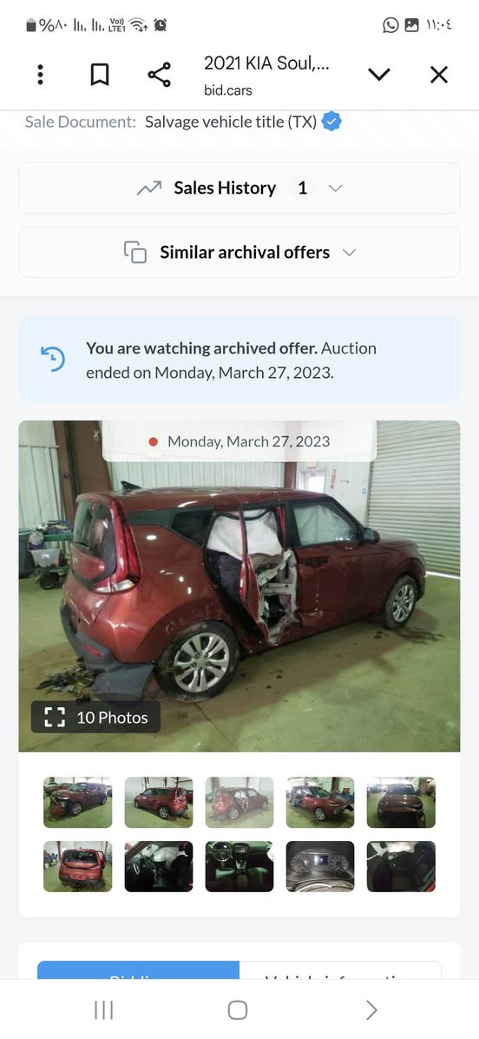Open the three-dot browser menu
The image size is (479, 1039).
(x=41, y=75)
